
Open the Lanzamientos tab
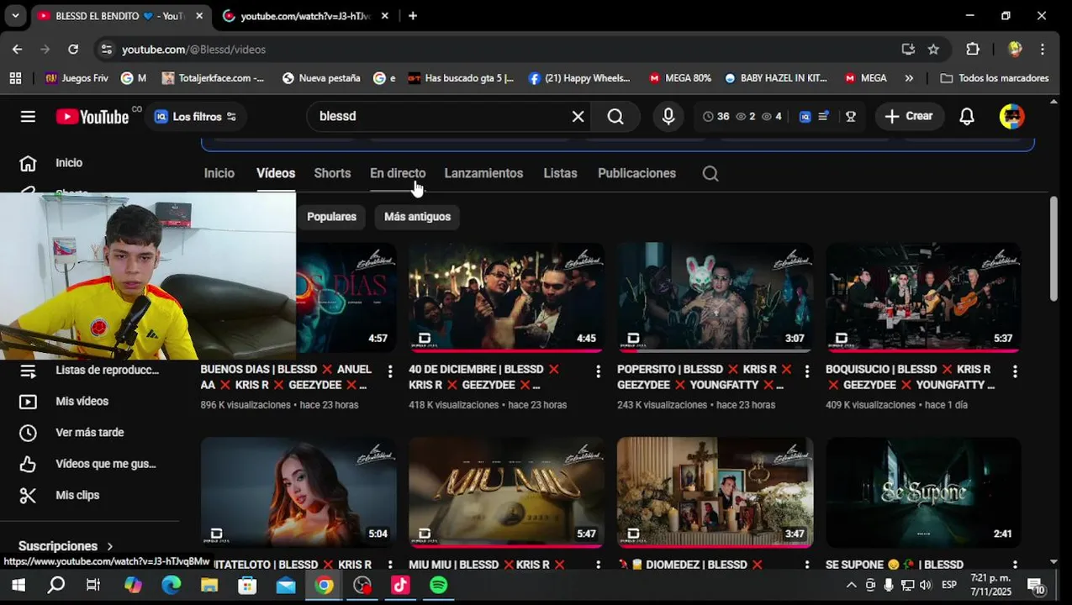pos(483,174)
